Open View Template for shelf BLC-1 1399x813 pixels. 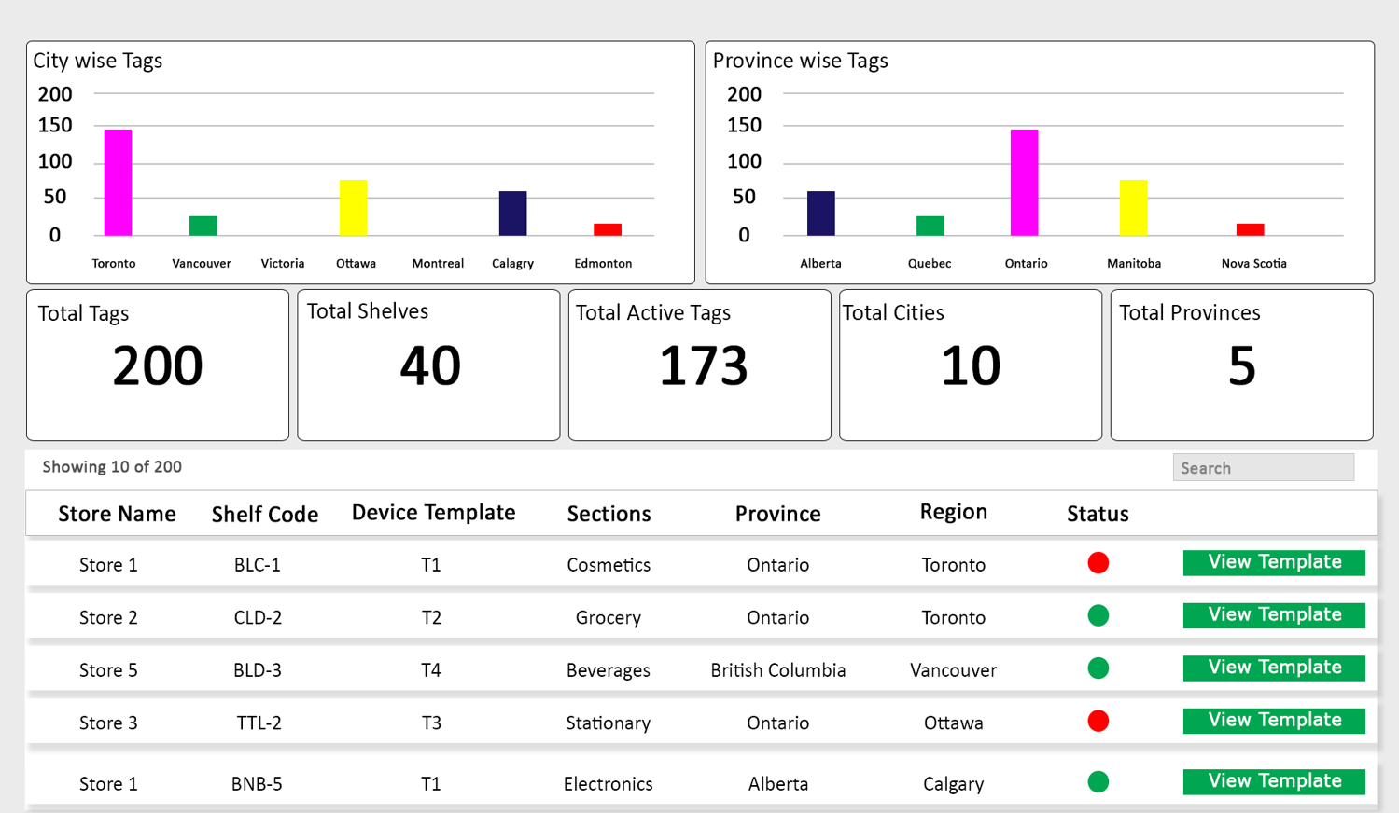click(1274, 562)
